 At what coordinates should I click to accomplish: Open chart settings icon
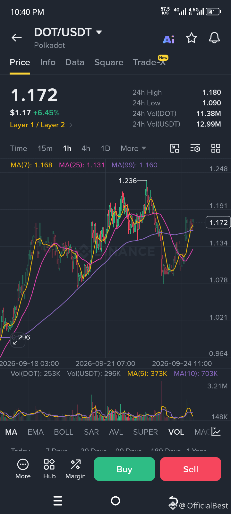point(195,148)
